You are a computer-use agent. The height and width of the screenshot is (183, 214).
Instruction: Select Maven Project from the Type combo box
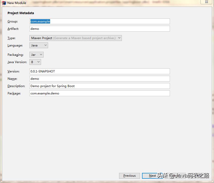[x=76, y=38]
